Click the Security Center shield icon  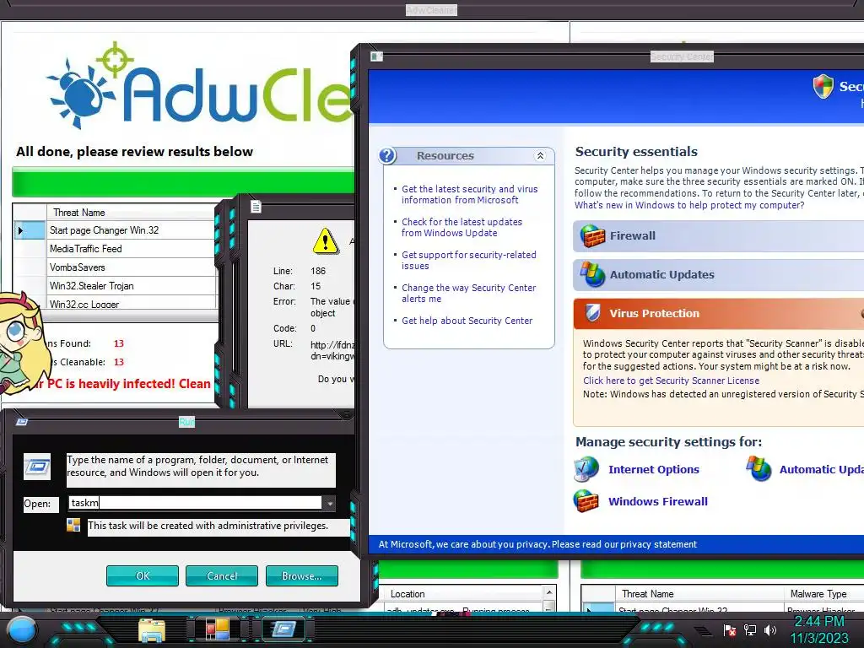coord(823,87)
